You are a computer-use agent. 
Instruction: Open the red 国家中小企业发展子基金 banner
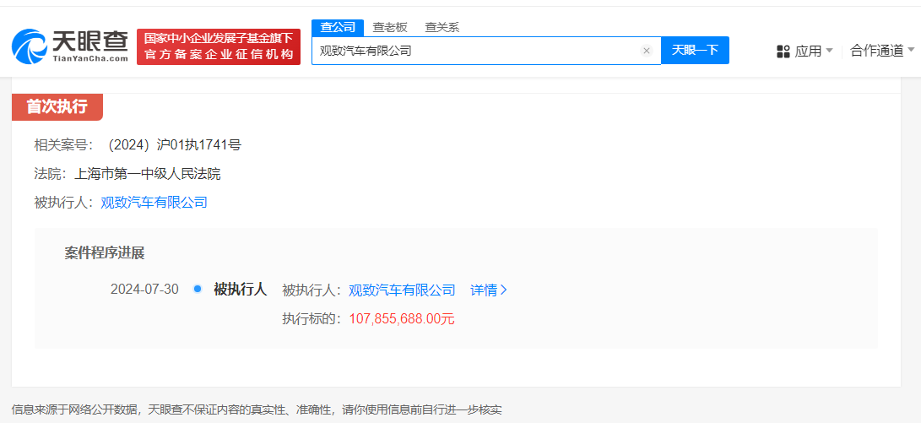[219, 46]
